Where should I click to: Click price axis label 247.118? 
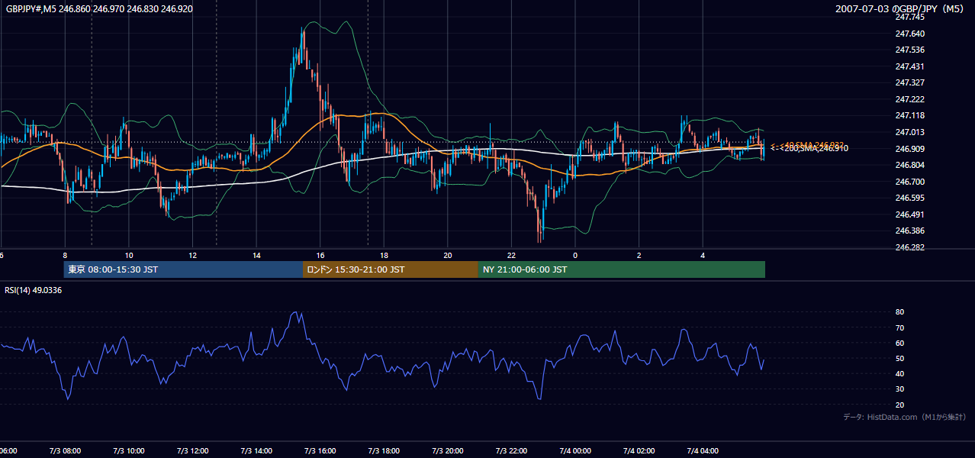909,115
